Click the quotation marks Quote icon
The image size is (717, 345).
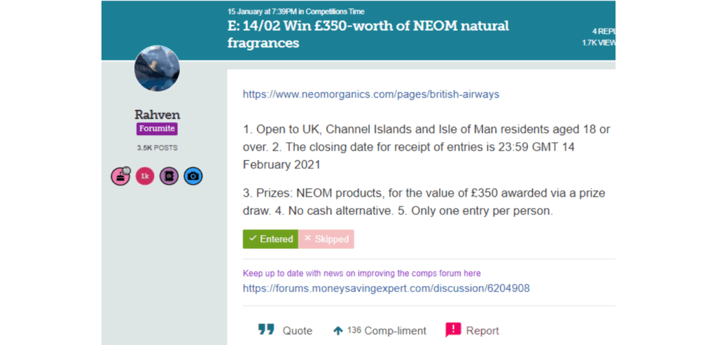(265, 330)
